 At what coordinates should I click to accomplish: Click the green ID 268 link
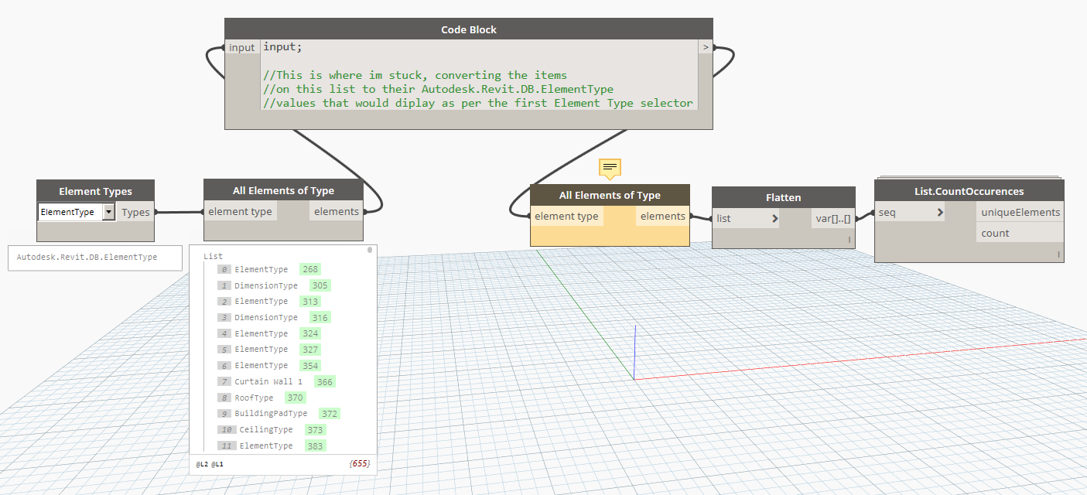point(311,269)
